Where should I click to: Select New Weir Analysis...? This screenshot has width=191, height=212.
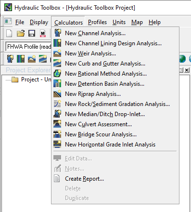coord(115,53)
